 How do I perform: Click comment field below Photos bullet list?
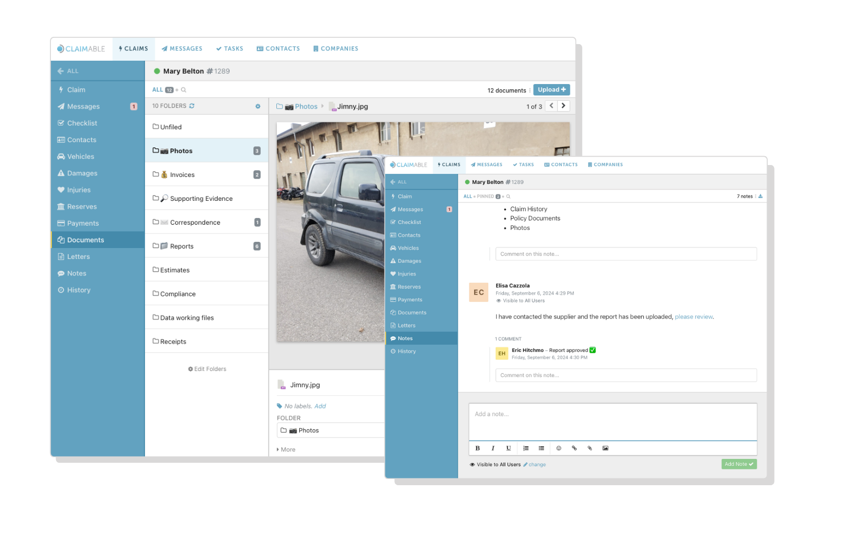click(626, 254)
